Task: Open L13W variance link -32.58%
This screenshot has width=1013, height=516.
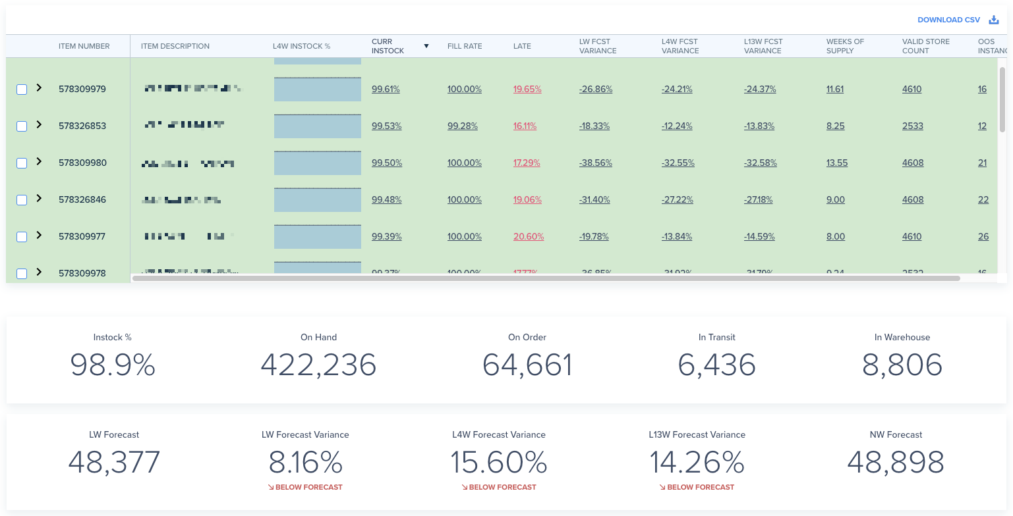Action: point(761,163)
